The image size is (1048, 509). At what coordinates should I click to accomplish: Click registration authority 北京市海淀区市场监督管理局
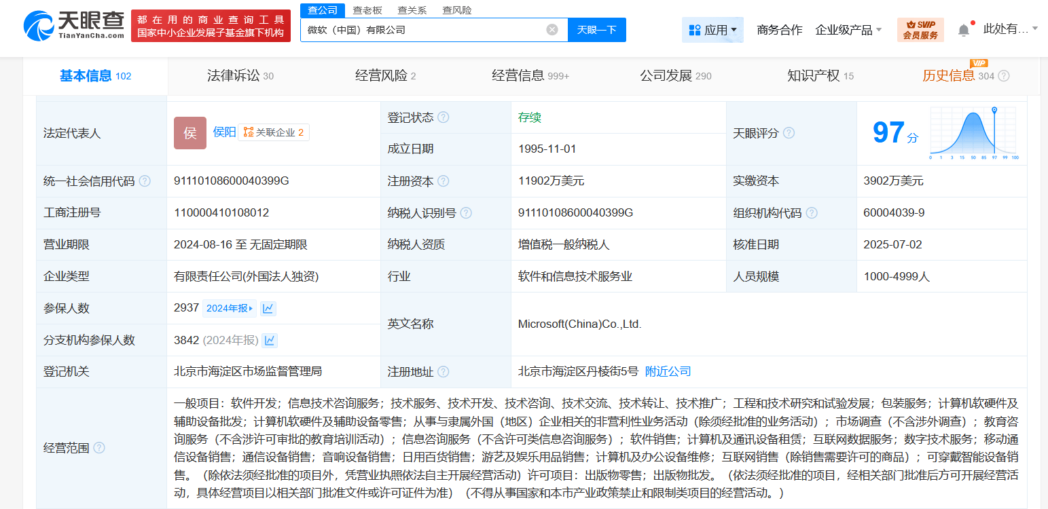tap(248, 371)
